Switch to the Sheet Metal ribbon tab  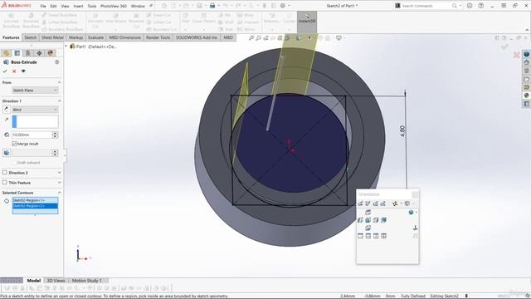[x=52, y=37]
